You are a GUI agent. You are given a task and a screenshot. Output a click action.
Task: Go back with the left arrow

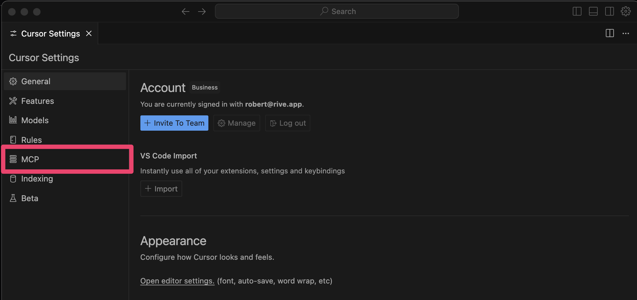tap(186, 12)
